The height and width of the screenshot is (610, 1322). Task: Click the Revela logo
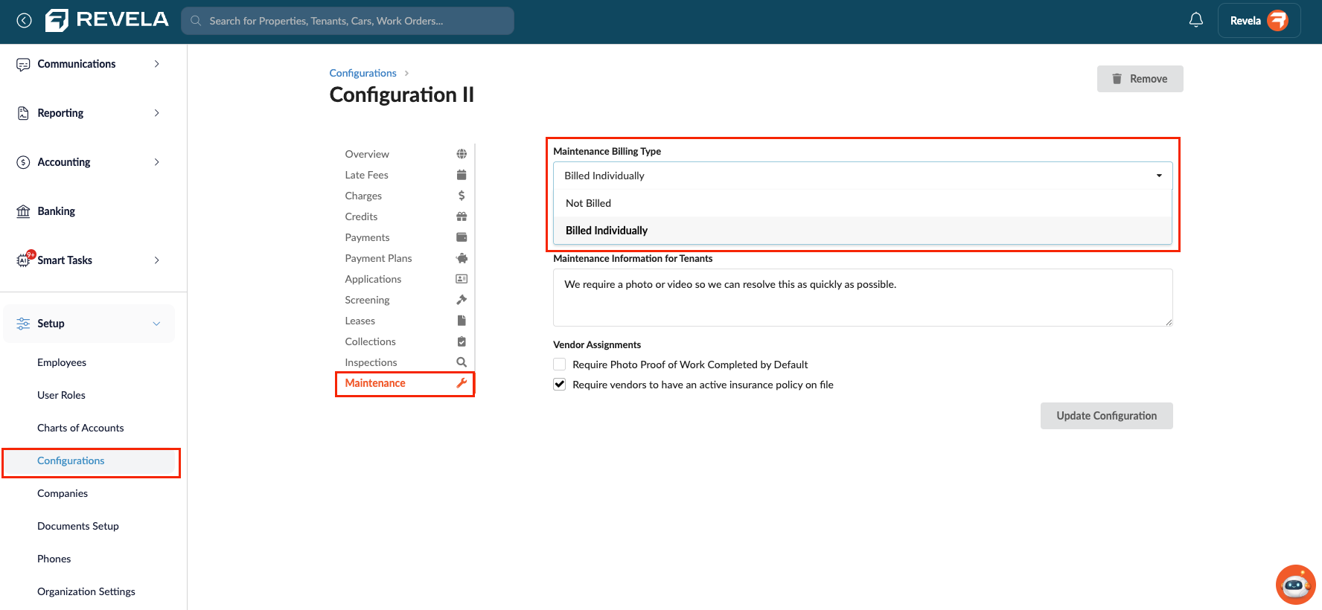click(x=107, y=20)
